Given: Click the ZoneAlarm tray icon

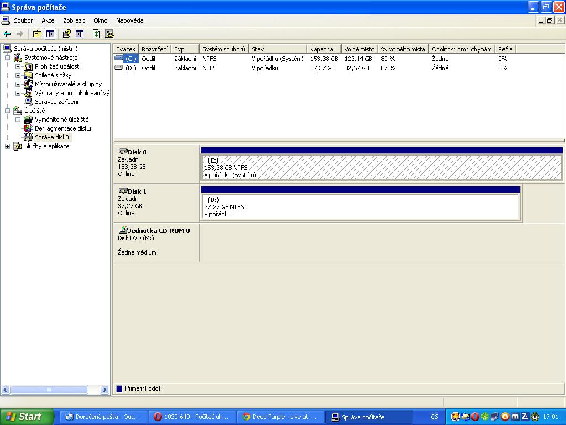Looking at the screenshot, I should tap(525, 417).
